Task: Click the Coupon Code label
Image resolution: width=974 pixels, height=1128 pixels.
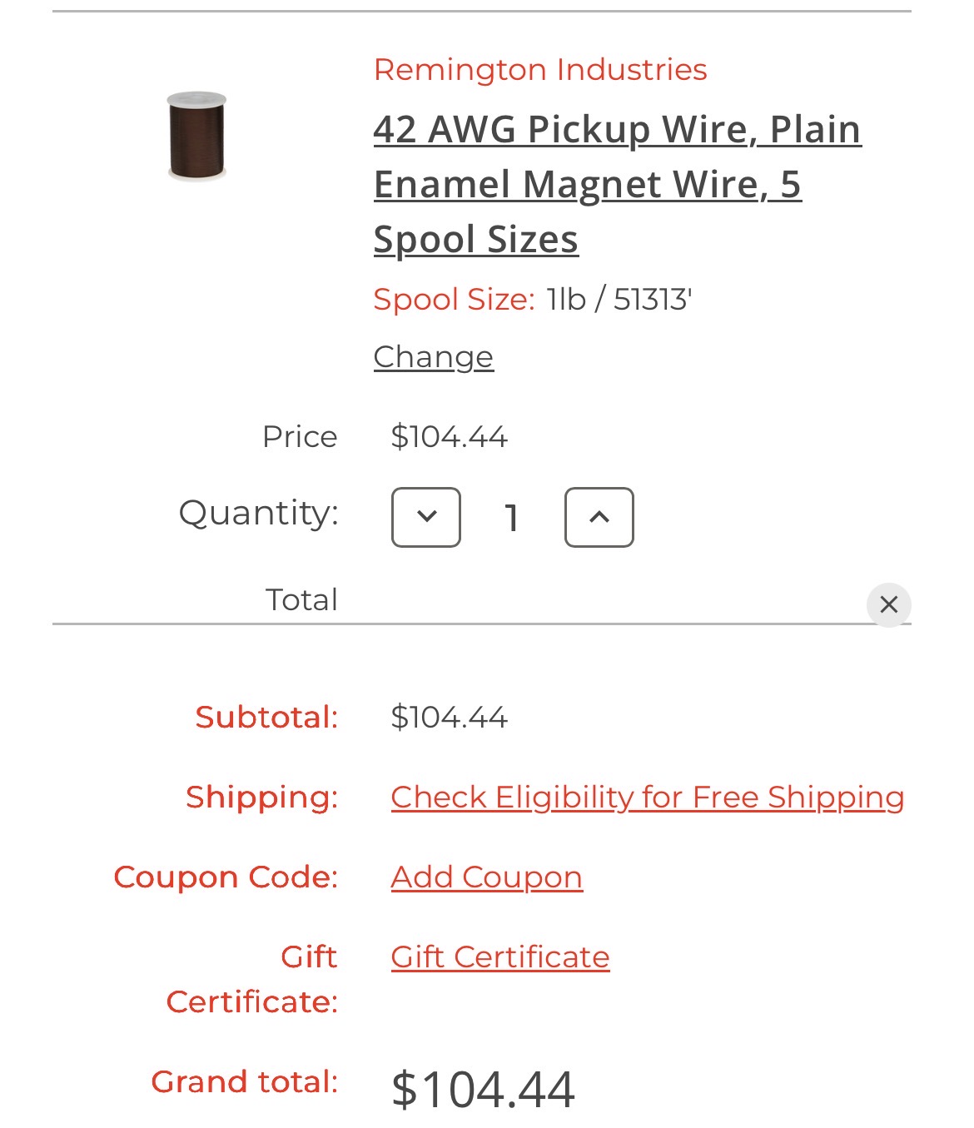Action: [226, 877]
